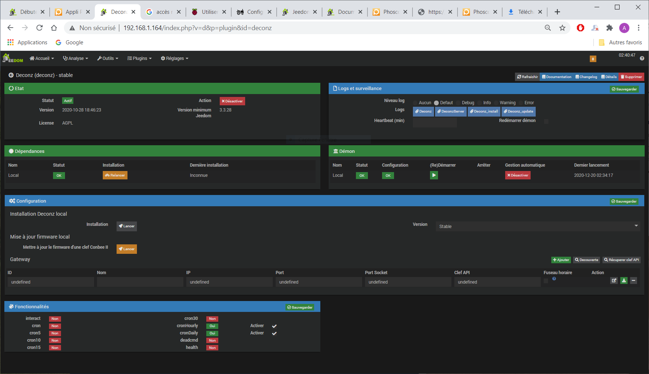
Task: Reload the page in browser
Action: [x=40, y=28]
